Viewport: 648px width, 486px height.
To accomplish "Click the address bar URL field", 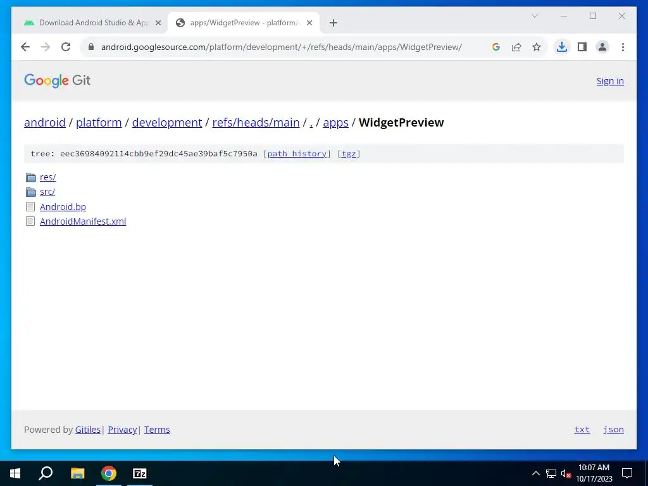I will tap(281, 47).
